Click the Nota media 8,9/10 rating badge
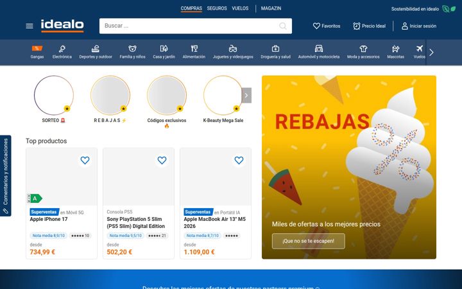This screenshot has width=462, height=289. [48, 236]
